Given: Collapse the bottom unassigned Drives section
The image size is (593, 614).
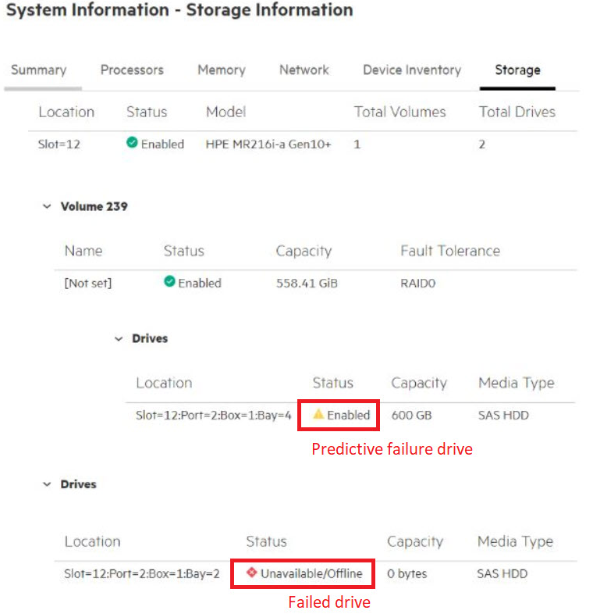Looking at the screenshot, I should coord(48,485).
